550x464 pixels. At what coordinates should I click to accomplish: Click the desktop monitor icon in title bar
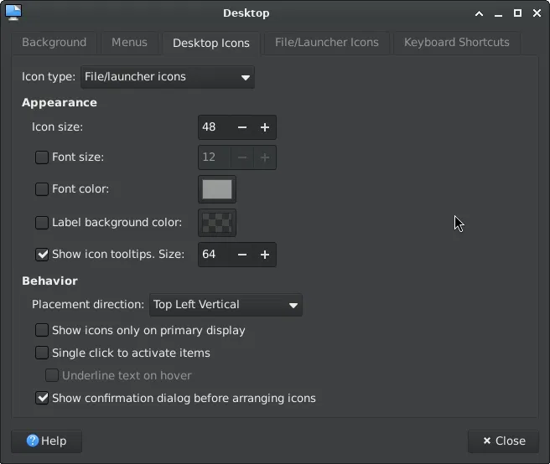[13, 13]
